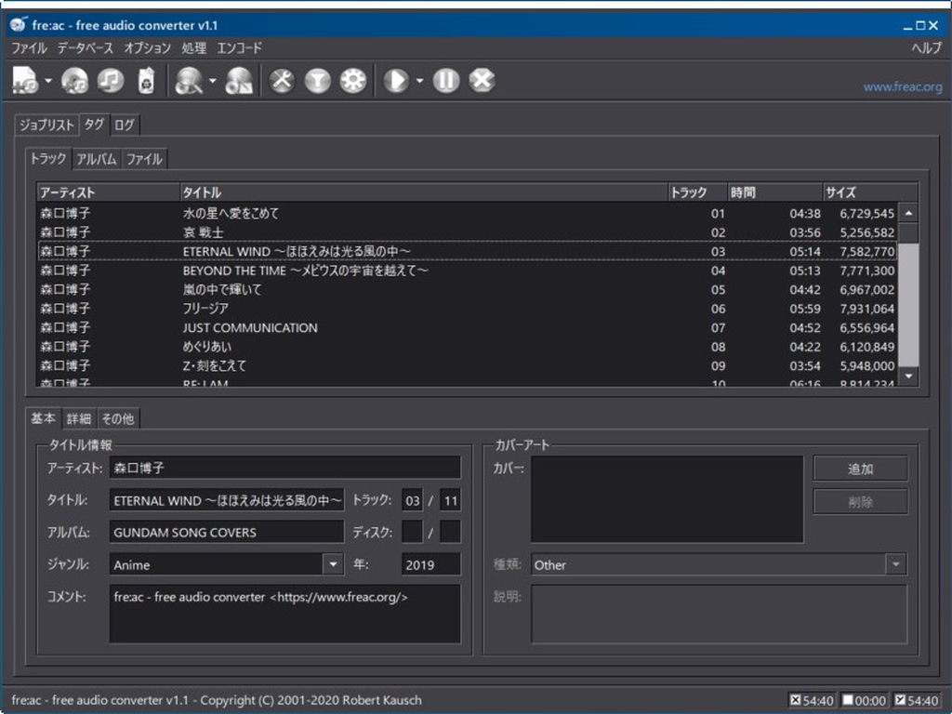Select track めぐりあい
Viewport: 952px width, 714px height.
[468, 346]
